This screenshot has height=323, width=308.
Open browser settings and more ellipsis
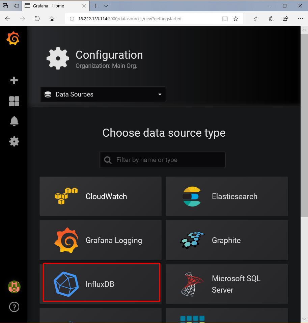300,19
